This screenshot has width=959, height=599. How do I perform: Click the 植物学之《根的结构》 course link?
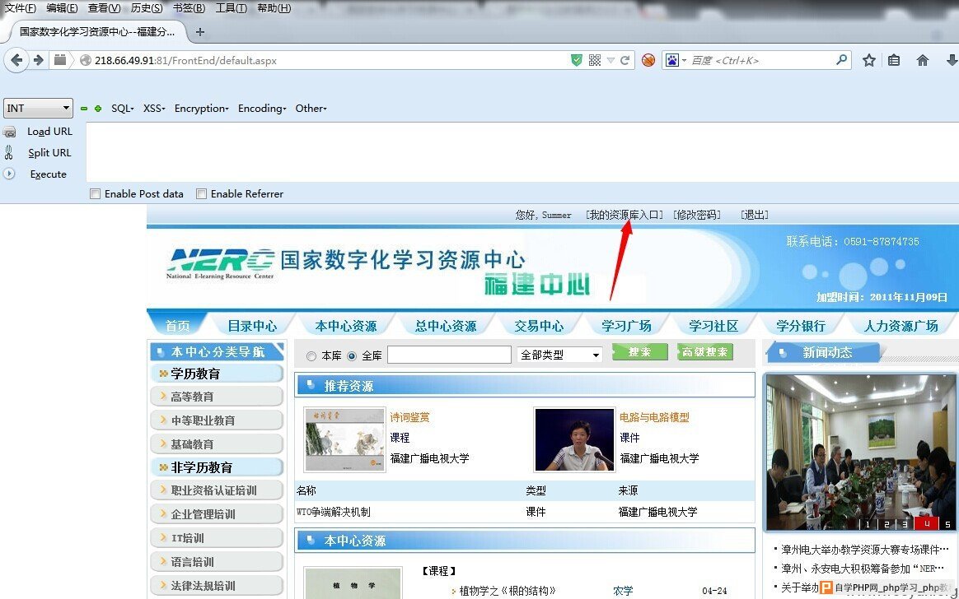coord(508,591)
